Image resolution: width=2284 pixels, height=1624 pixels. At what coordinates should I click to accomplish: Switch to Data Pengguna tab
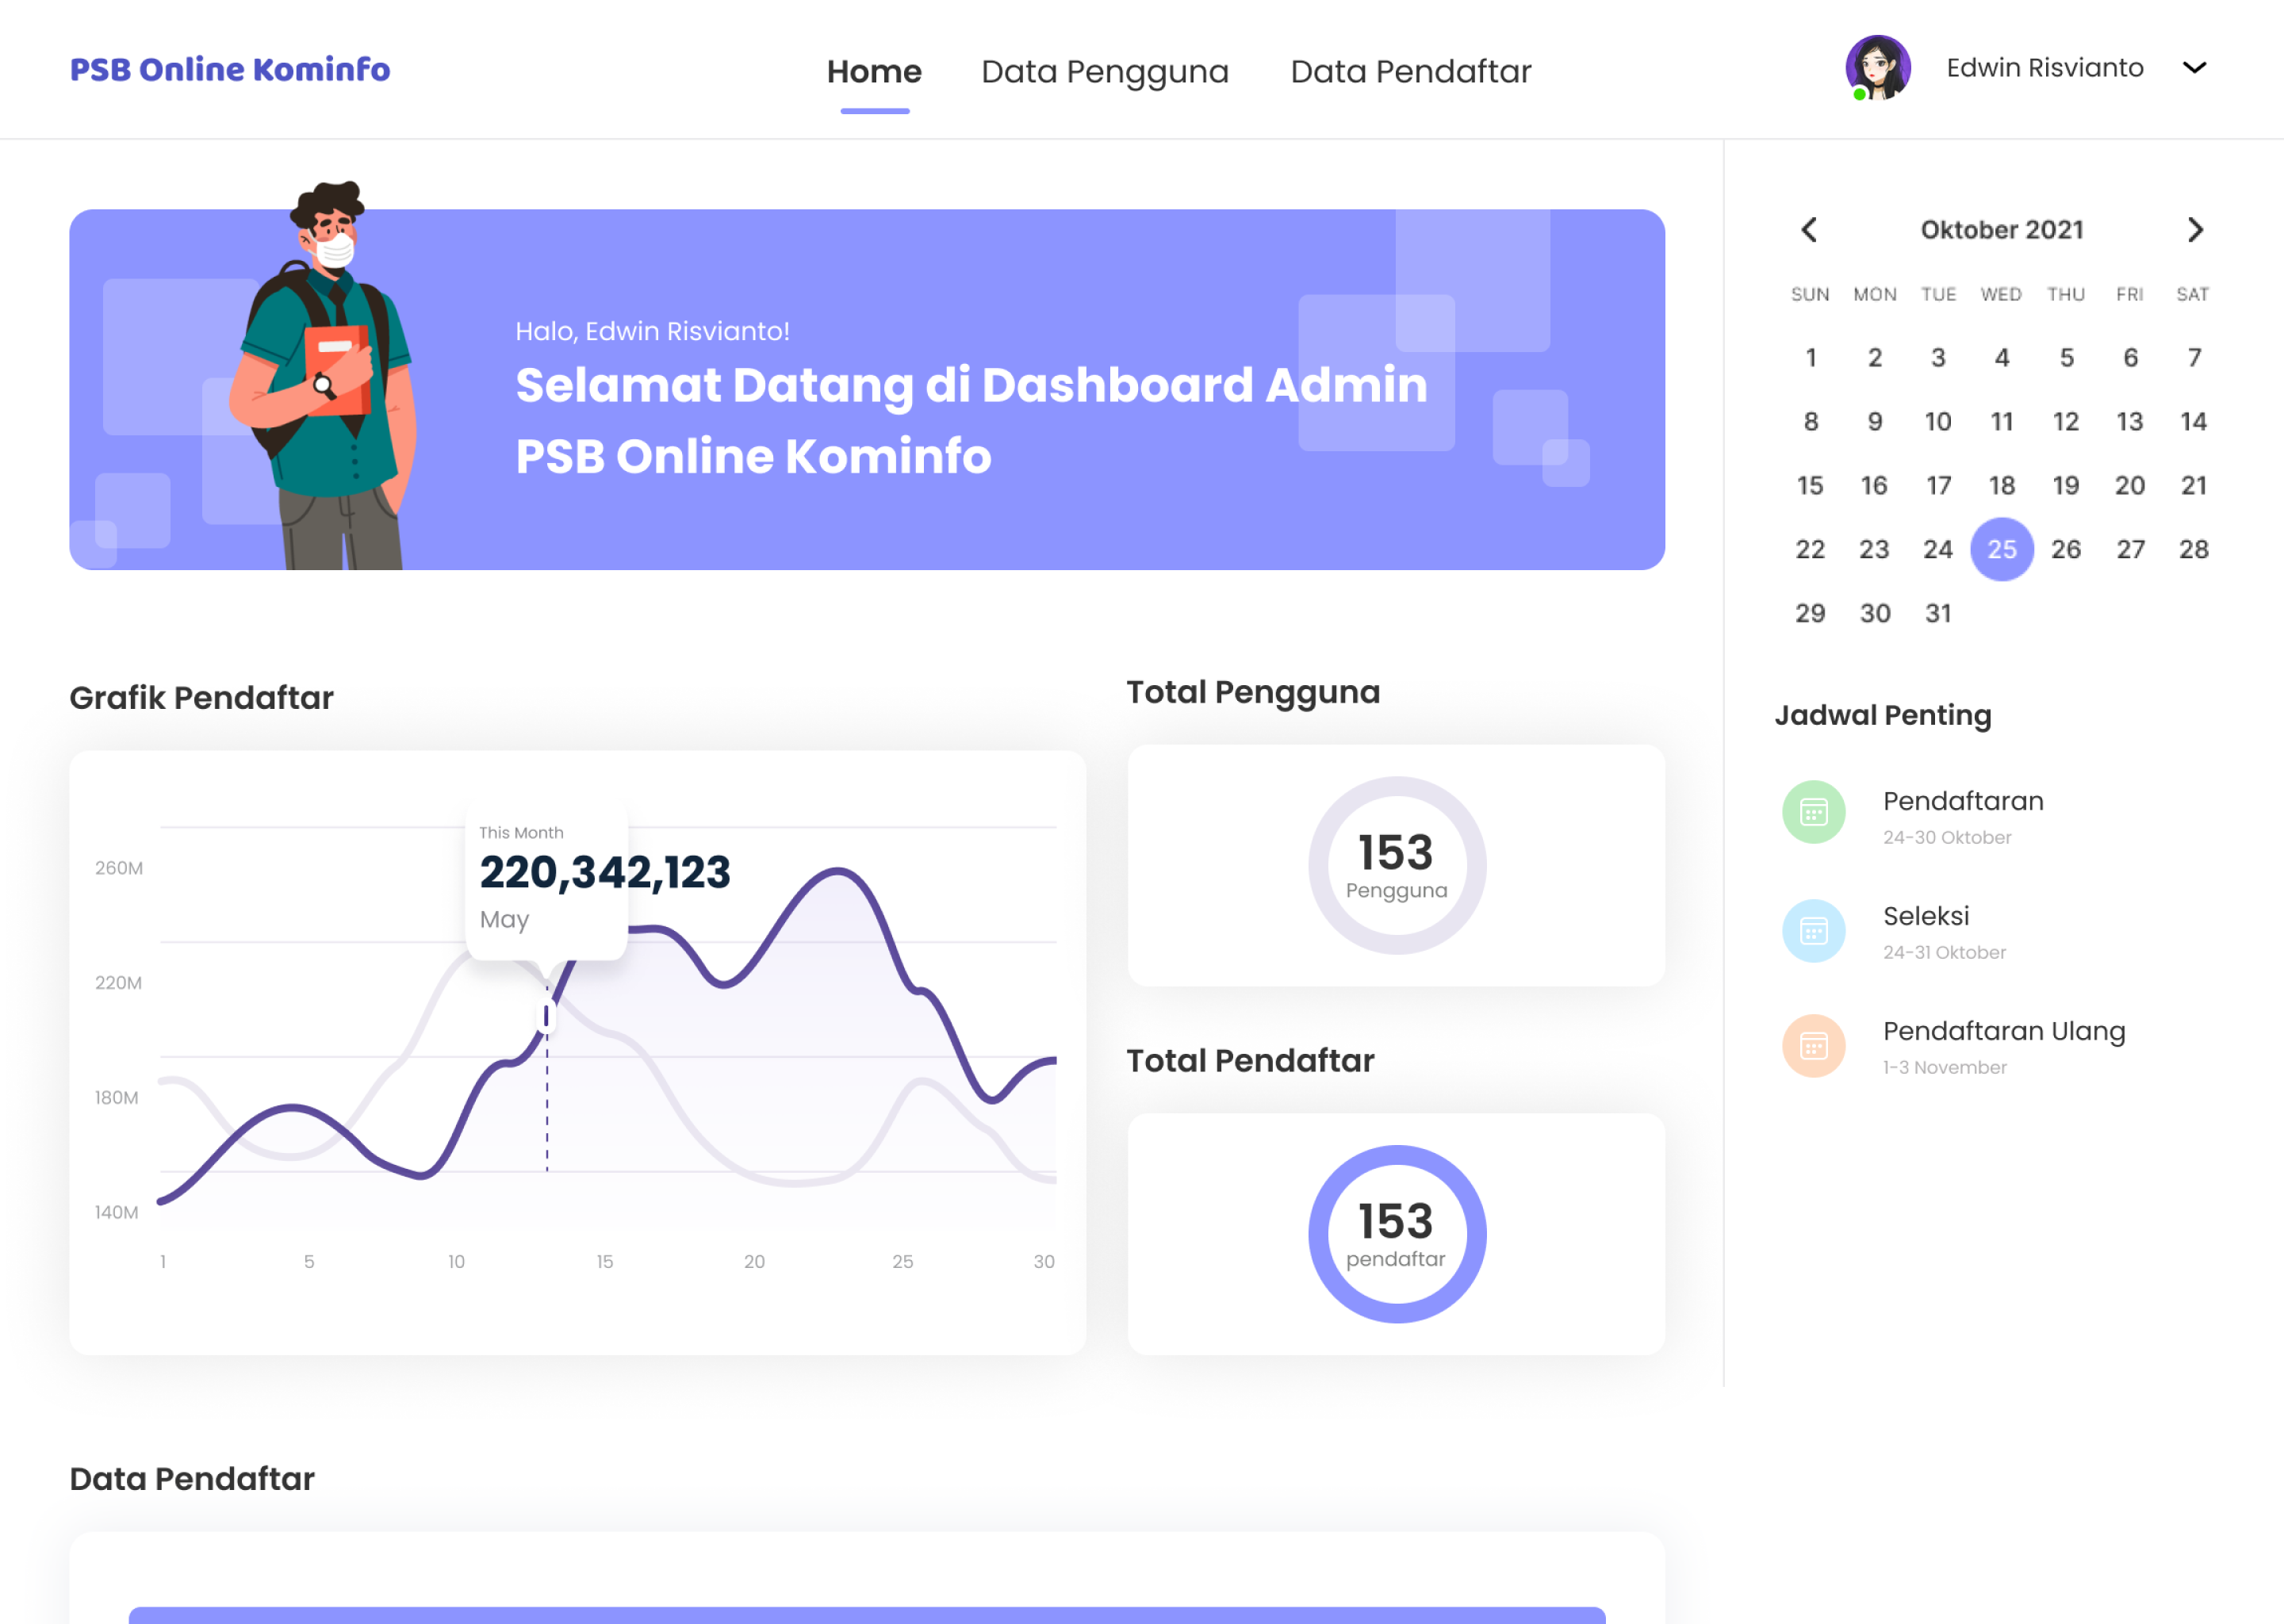click(1104, 72)
